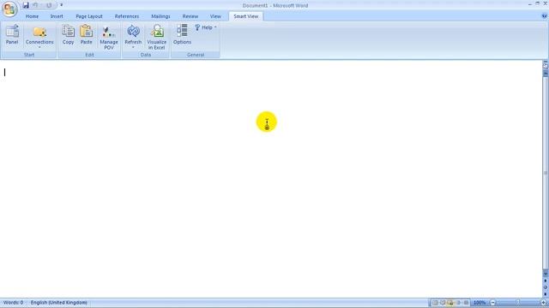The height and width of the screenshot is (308, 549).
Task: Click the Smart View Paste icon
Action: point(86,34)
